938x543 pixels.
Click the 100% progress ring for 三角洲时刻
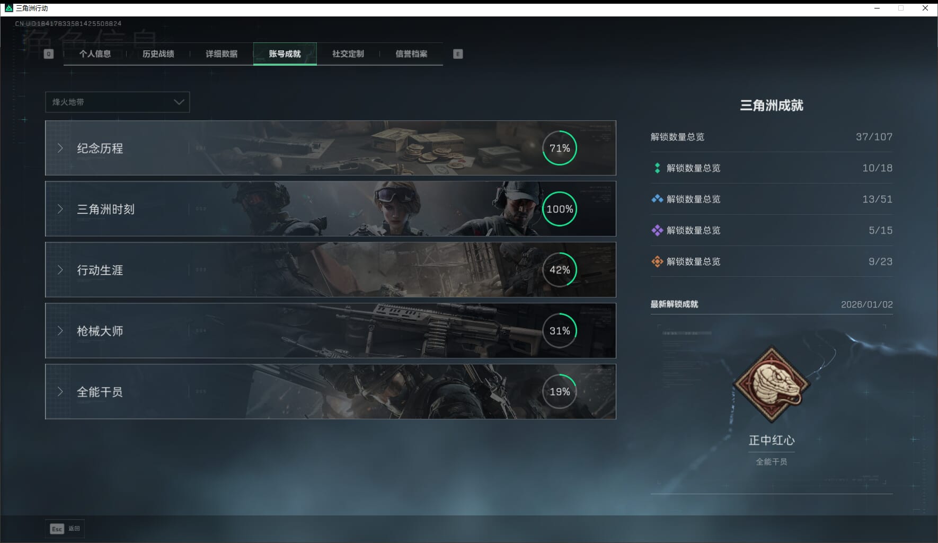(560, 209)
